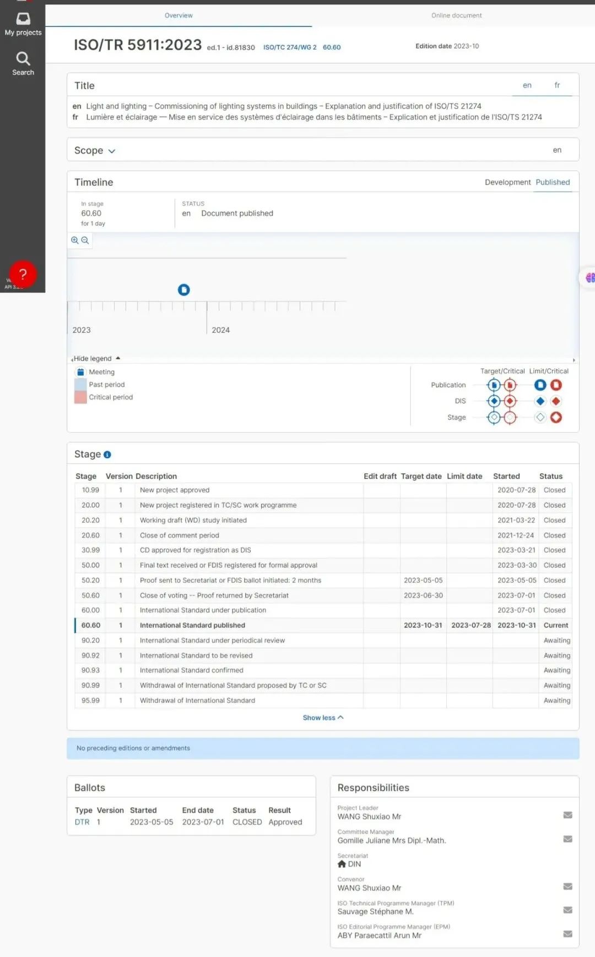Select the Overview tab
This screenshot has width=595, height=957.
tap(178, 15)
